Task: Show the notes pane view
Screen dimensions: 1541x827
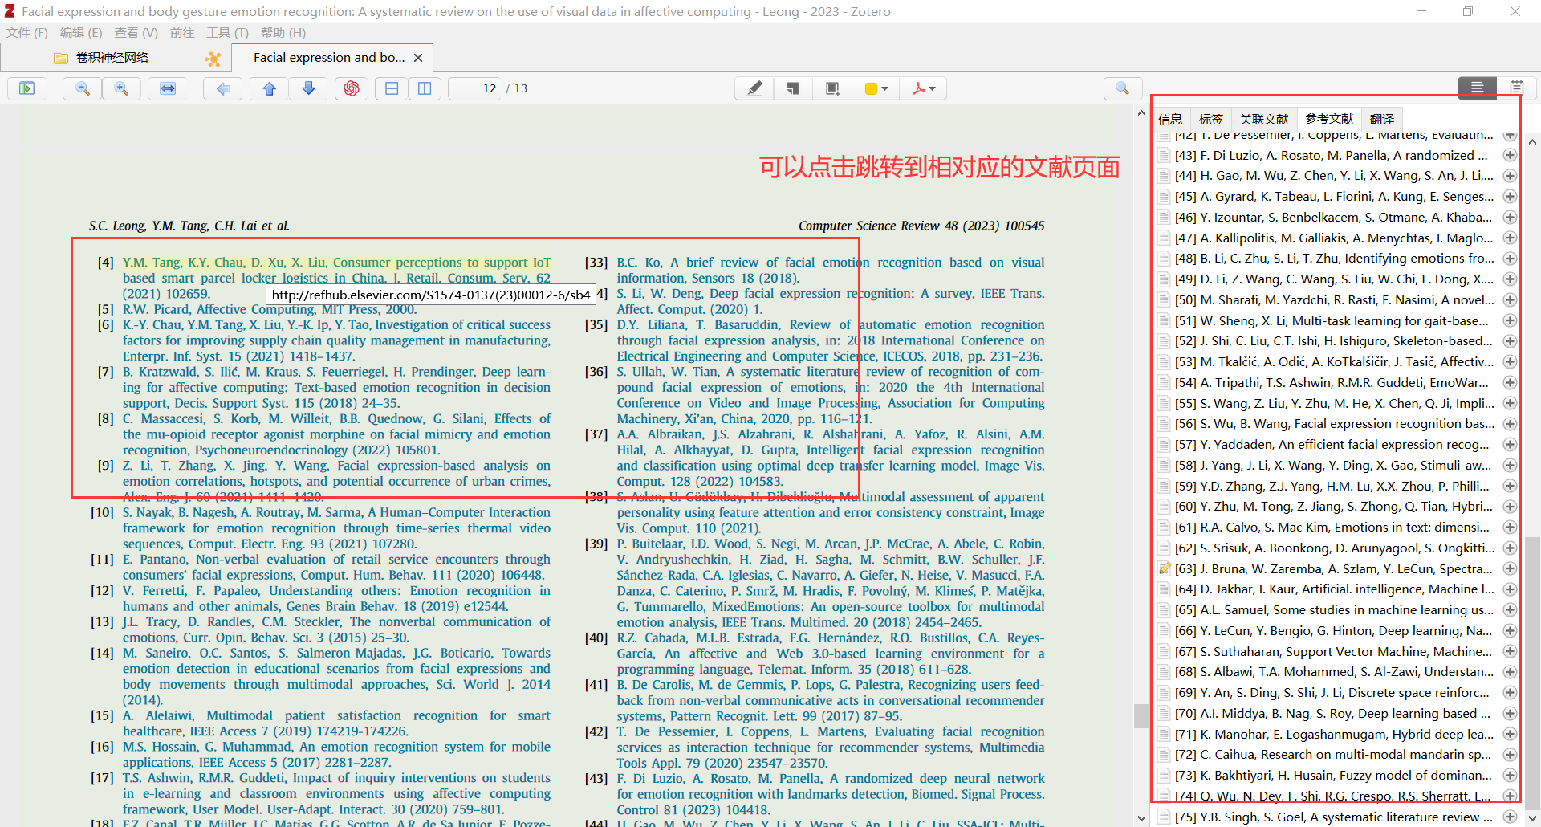Action: coord(1516,87)
